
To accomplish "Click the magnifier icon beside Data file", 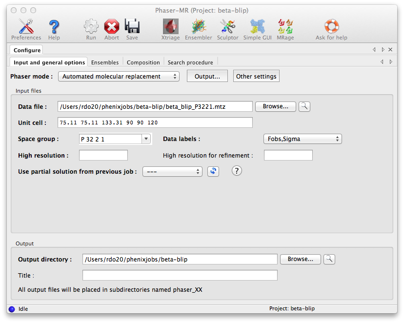I will [304, 106].
